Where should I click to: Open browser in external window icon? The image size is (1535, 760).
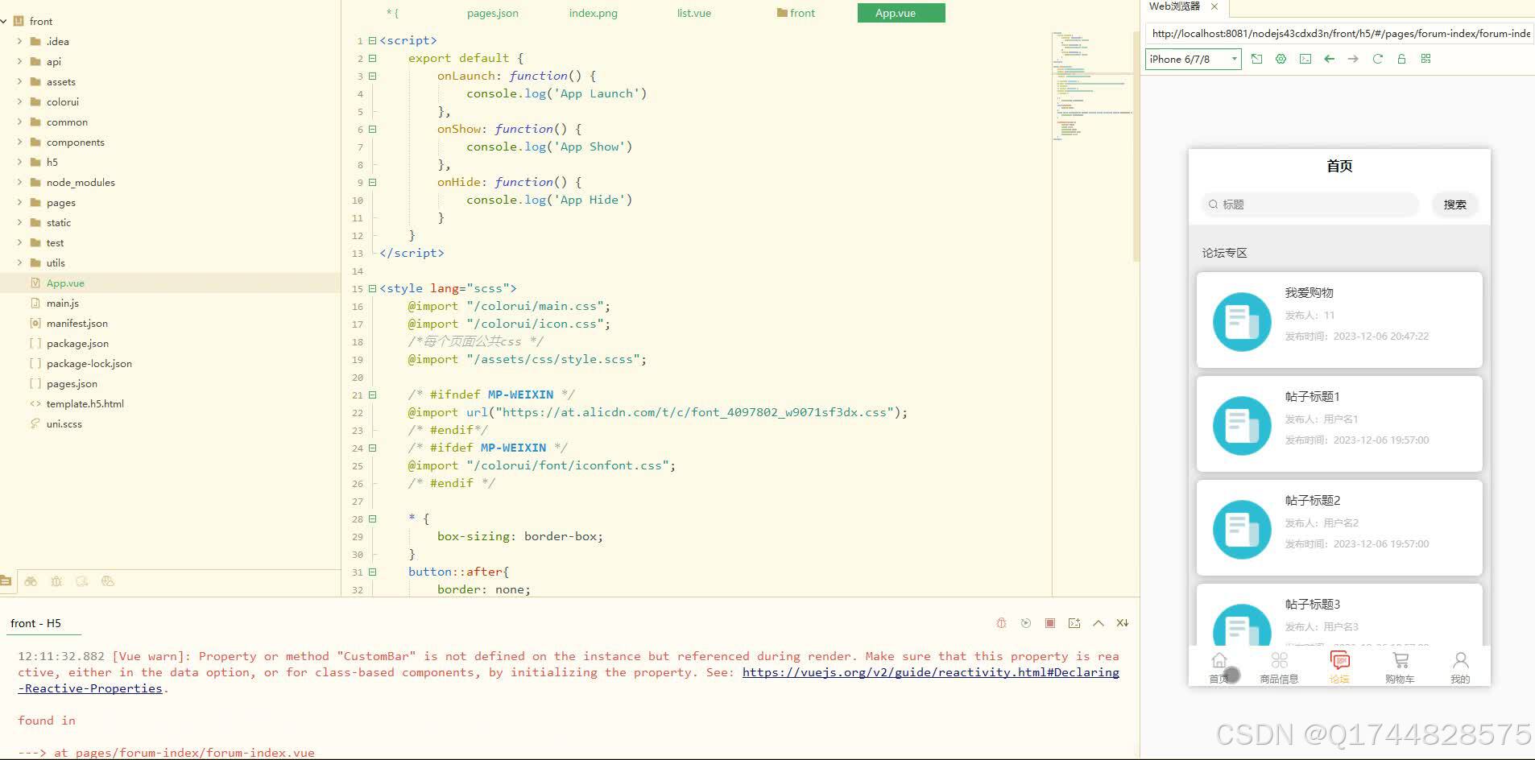(x=1256, y=59)
